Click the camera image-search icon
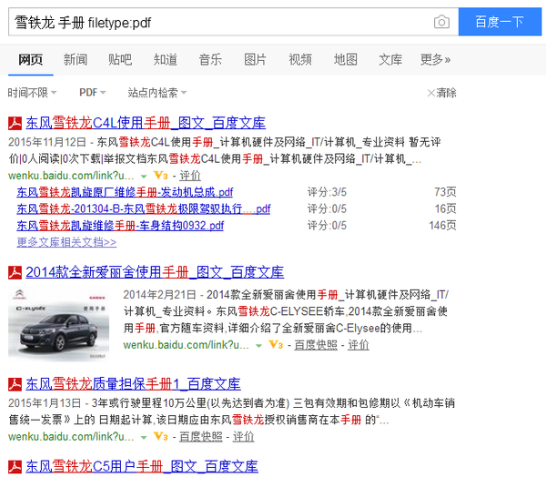The height and width of the screenshot is (477, 546). point(441,22)
